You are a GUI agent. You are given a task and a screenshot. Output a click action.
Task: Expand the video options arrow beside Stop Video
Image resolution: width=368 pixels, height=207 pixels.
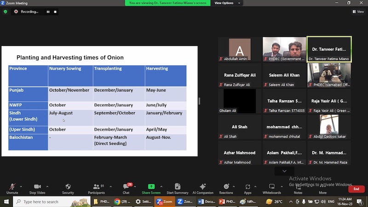point(47,186)
